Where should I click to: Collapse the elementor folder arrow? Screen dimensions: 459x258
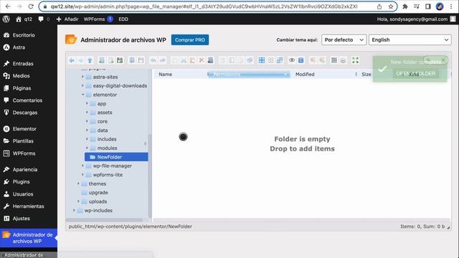pyautogui.click(x=83, y=95)
